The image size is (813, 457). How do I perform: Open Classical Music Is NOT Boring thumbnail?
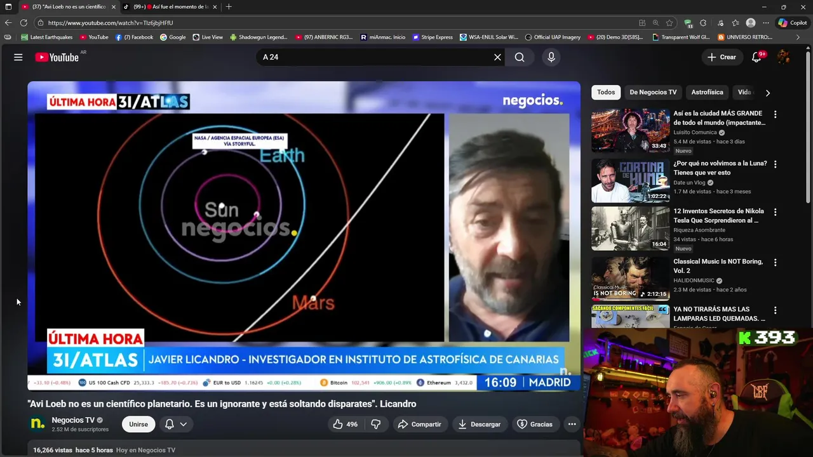(630, 279)
